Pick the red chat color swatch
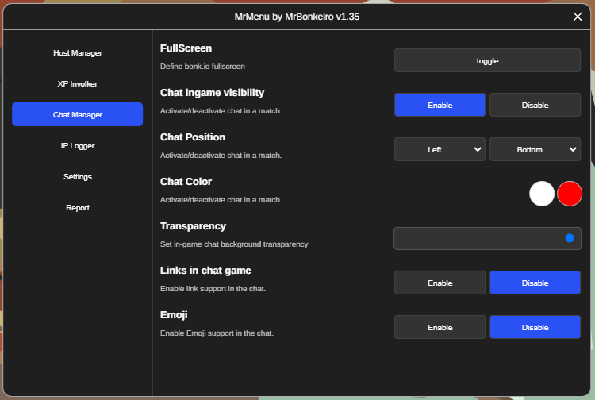The width and height of the screenshot is (595, 400). coord(570,194)
